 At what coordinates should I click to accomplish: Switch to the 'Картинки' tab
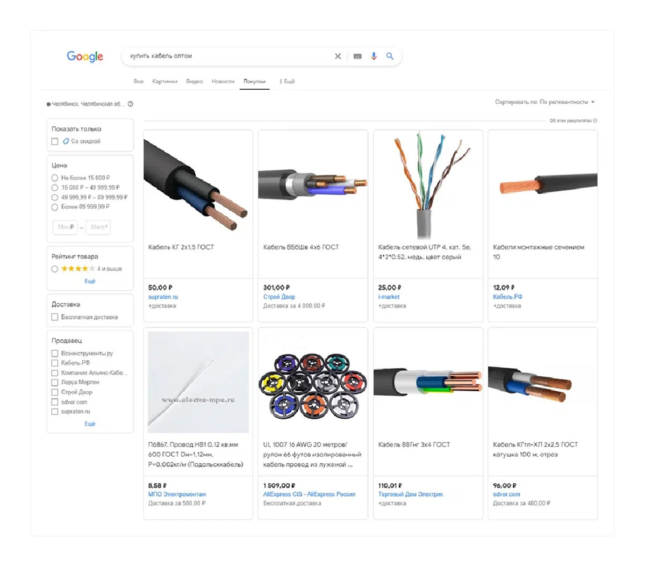pos(164,81)
